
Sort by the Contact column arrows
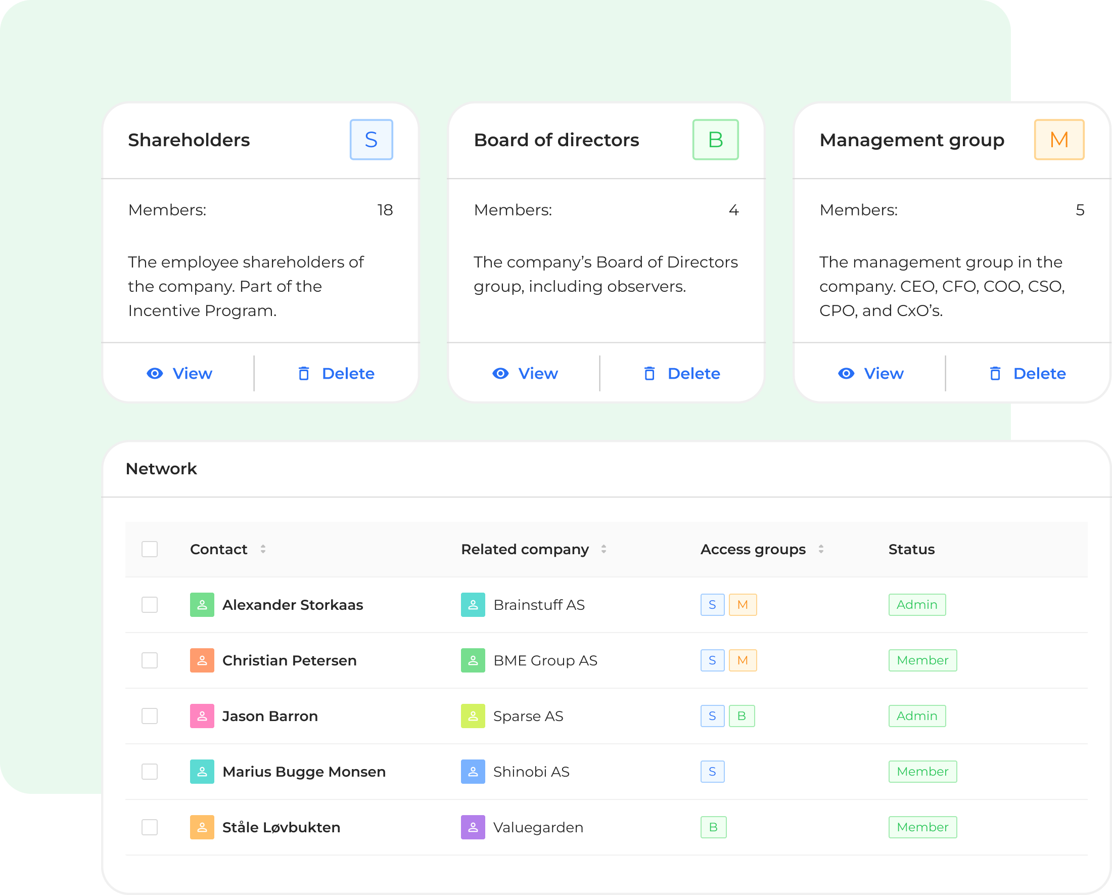tap(263, 549)
